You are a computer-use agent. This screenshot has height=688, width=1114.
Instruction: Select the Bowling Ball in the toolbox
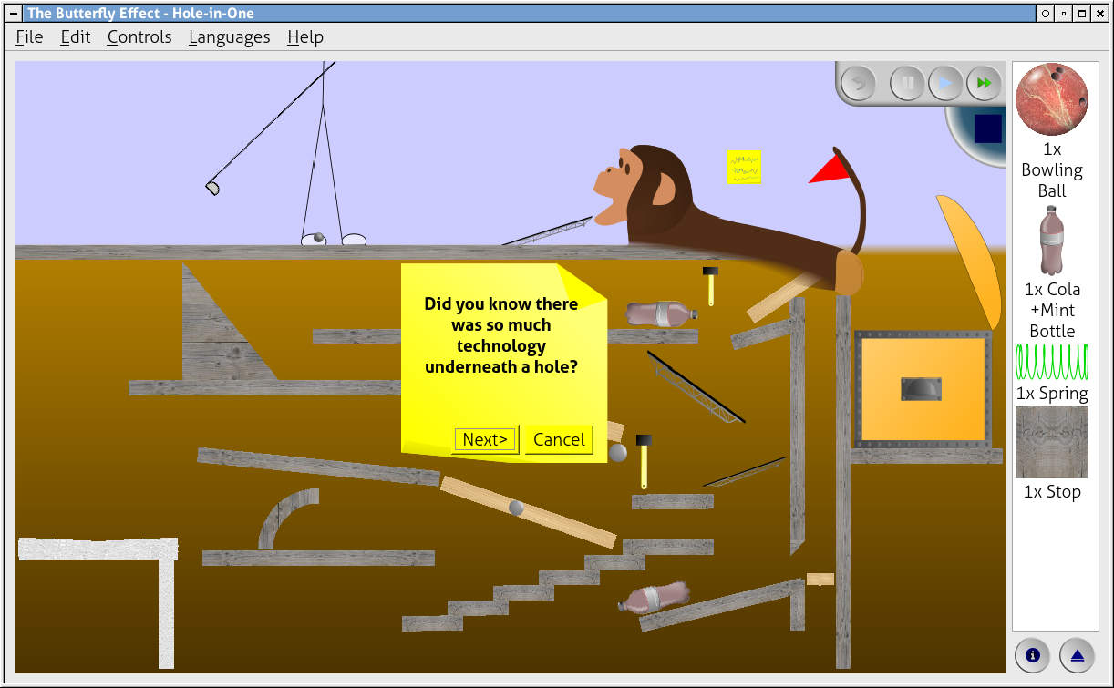point(1051,100)
